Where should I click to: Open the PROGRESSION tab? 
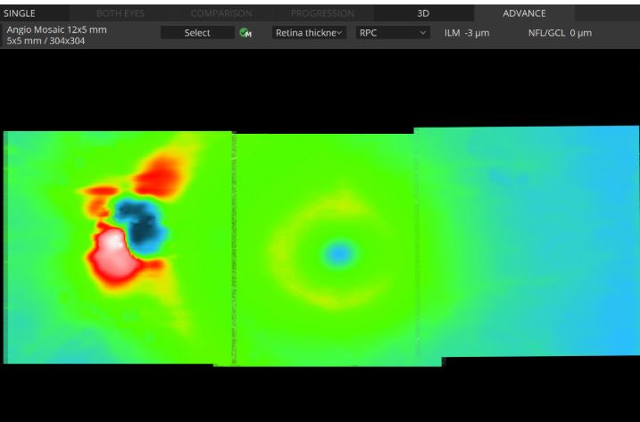(x=321, y=13)
